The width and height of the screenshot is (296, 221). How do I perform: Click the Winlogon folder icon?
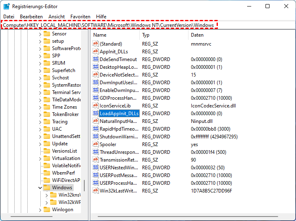coord(47,210)
